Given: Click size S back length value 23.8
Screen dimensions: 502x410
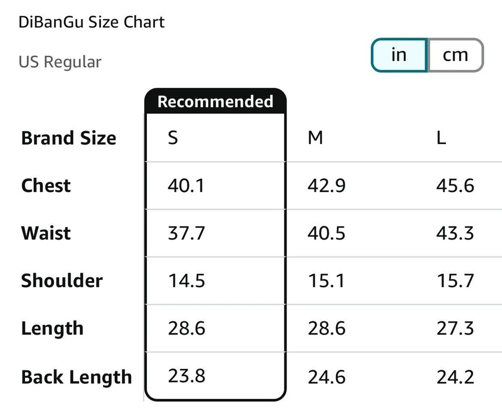Looking at the screenshot, I should point(186,376).
